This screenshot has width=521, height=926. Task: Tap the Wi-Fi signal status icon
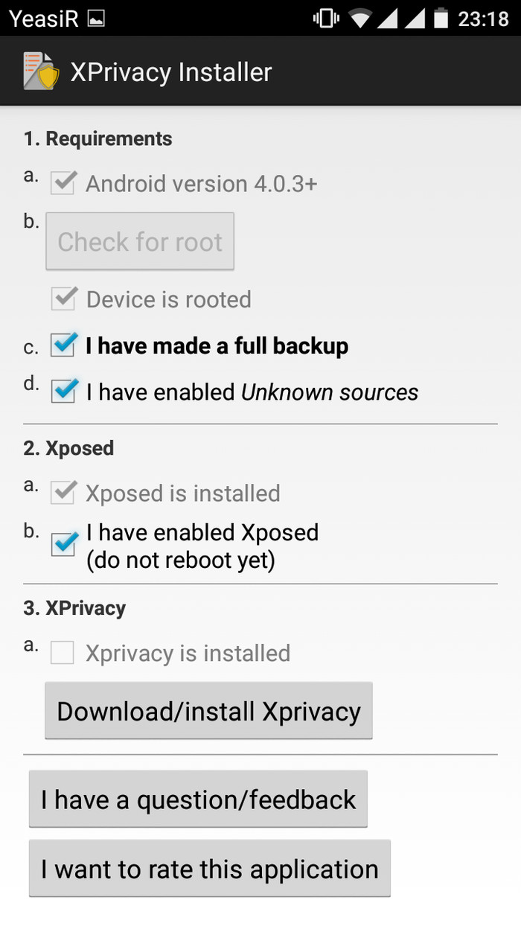[x=360, y=19]
